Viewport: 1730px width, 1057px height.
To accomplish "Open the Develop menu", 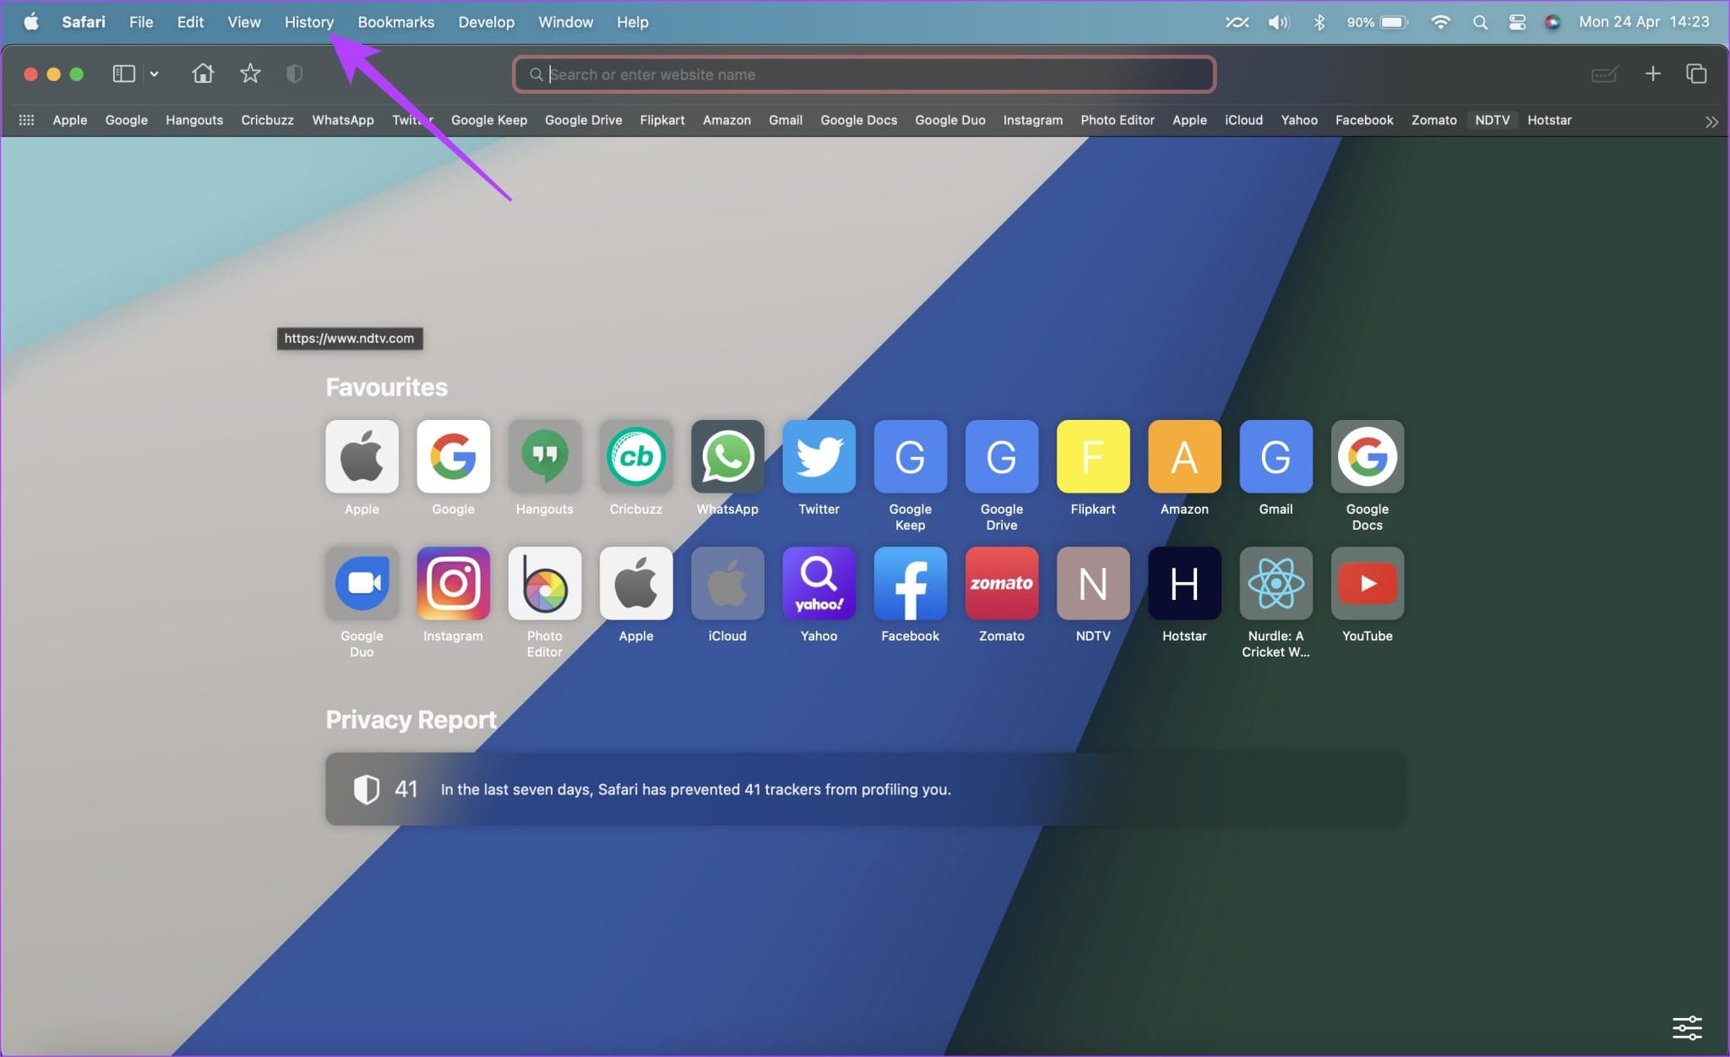I will (487, 22).
